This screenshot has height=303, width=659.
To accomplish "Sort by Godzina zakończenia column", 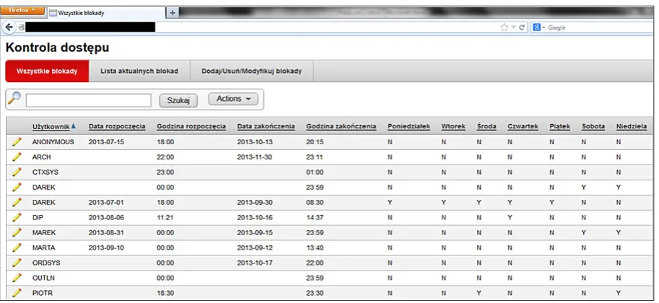I will [341, 126].
